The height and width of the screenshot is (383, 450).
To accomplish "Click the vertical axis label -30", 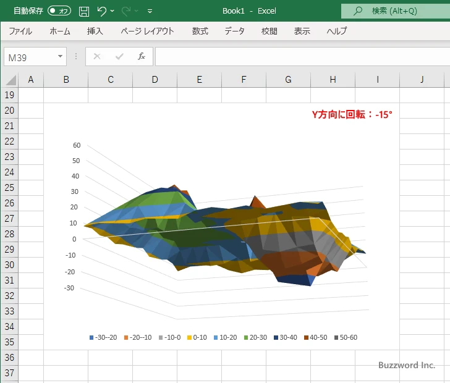I will coord(69,288).
